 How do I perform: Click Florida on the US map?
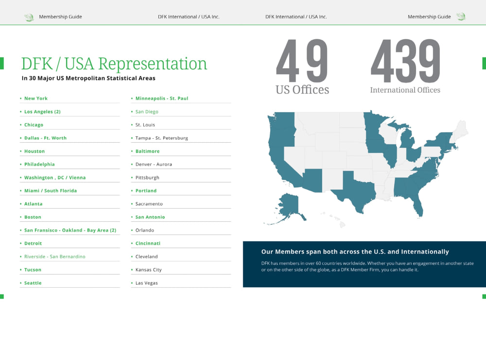(417, 203)
